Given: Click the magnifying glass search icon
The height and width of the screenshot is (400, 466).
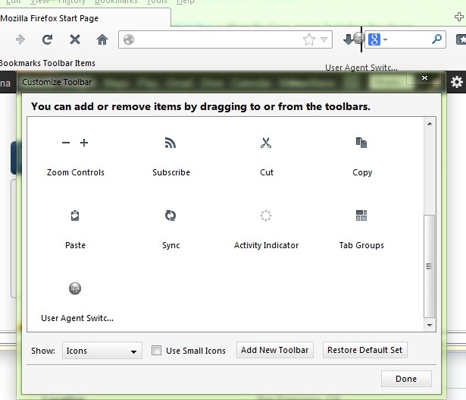Looking at the screenshot, I should (x=436, y=39).
